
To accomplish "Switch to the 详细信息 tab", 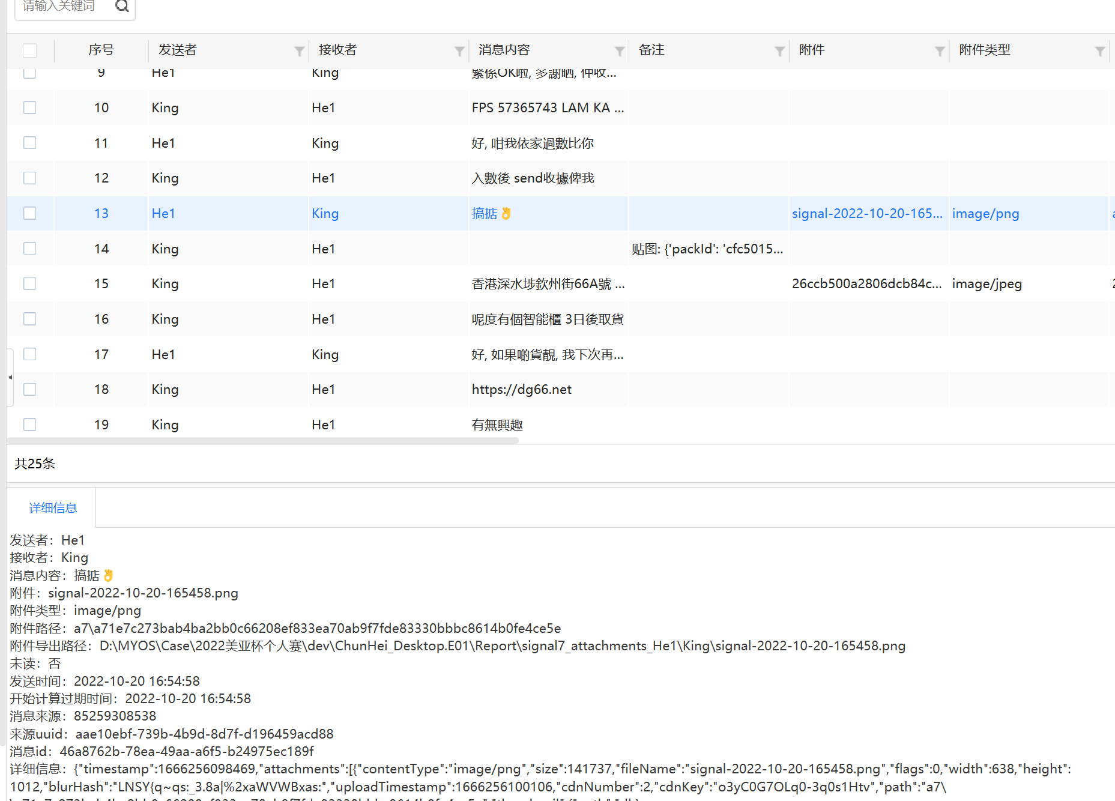I will click(x=53, y=508).
